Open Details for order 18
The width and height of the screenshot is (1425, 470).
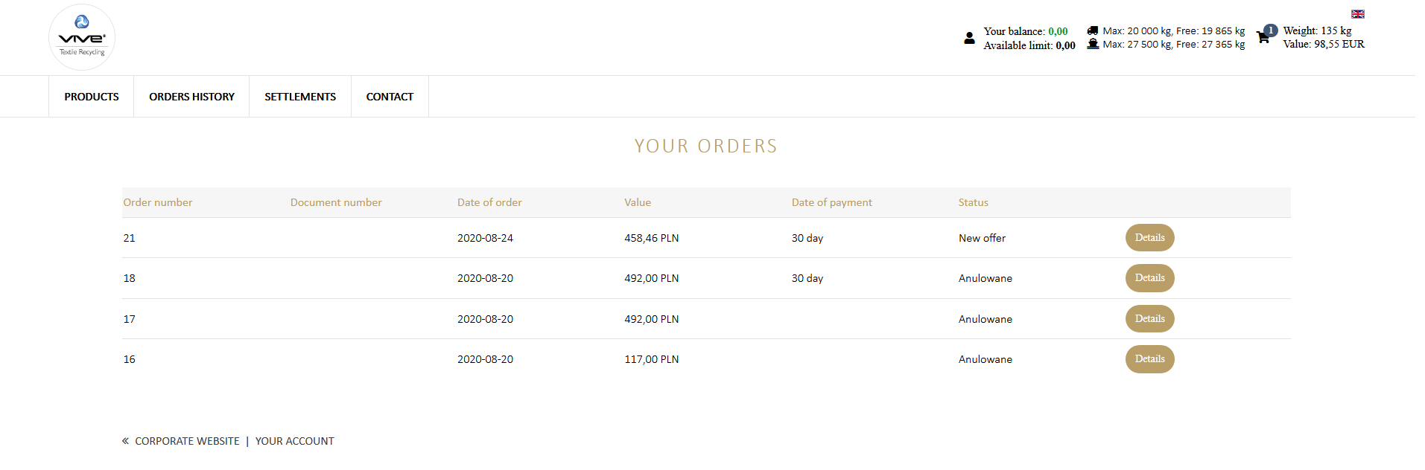pyautogui.click(x=1149, y=278)
